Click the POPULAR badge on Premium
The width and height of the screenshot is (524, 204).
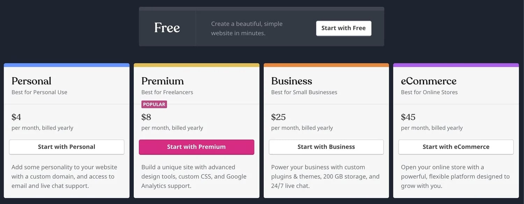154,104
